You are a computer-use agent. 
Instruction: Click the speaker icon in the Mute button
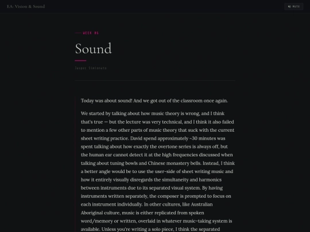[x=289, y=6]
